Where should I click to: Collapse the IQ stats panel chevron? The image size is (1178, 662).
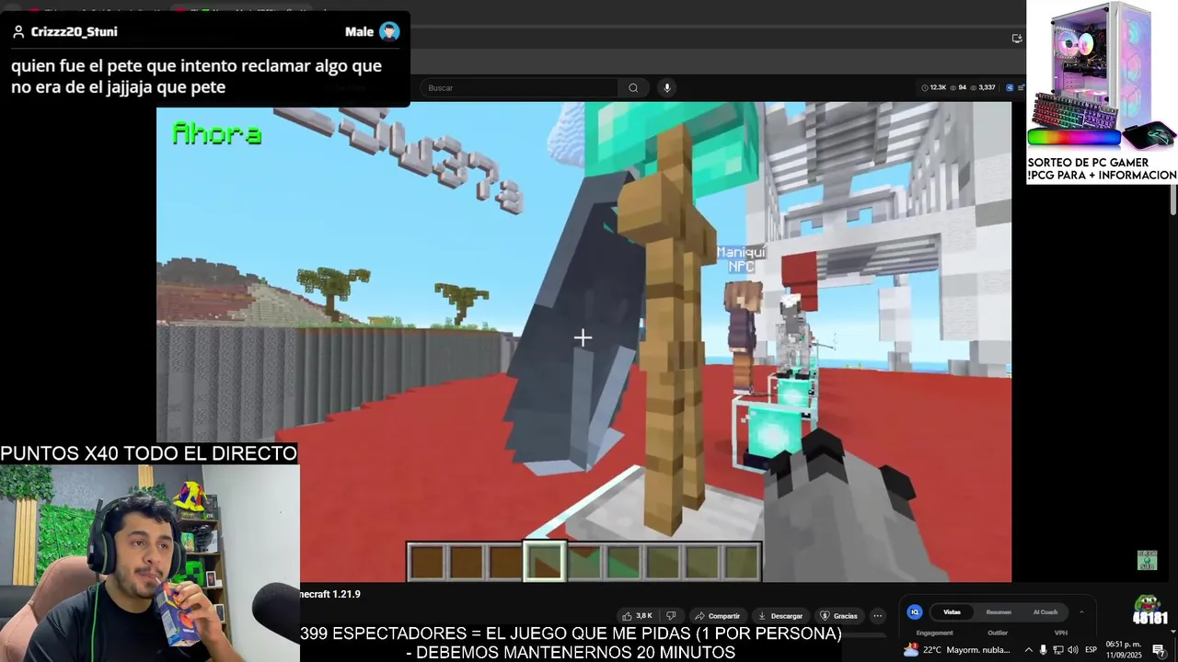[1081, 611]
